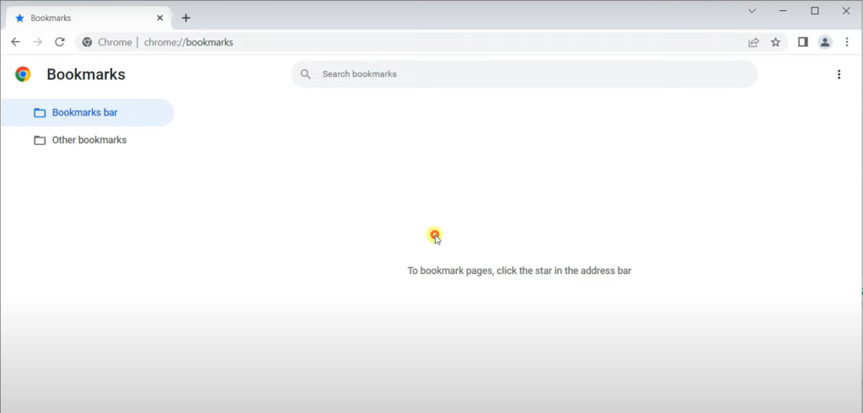Select the Bookmarks bar folder
The image size is (863, 413).
click(x=88, y=112)
